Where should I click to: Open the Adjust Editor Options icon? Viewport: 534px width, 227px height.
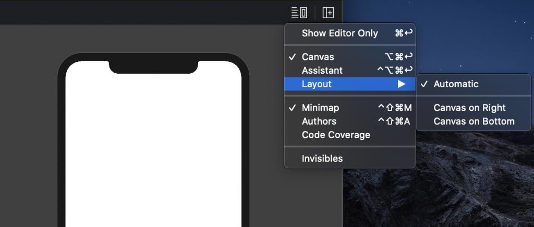point(299,13)
